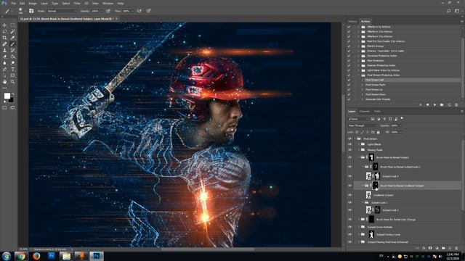
Task: Switch to the History tab
Action: [352, 21]
